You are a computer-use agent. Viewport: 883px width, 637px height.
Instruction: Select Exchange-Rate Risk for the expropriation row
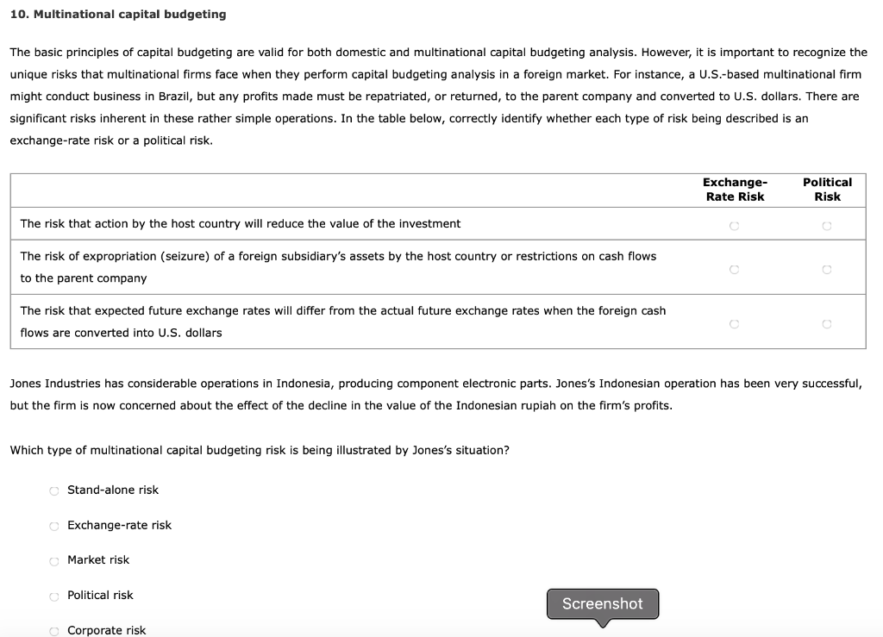[734, 269]
